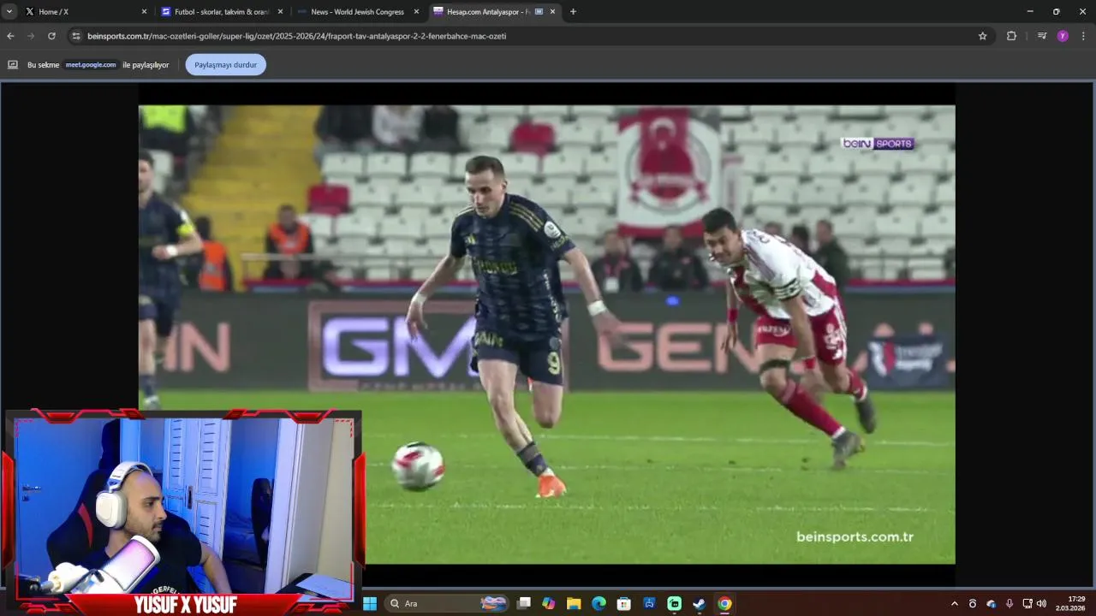Image resolution: width=1096 pixels, height=616 pixels.
Task: Launch Copilot from taskbar
Action: tap(549, 603)
